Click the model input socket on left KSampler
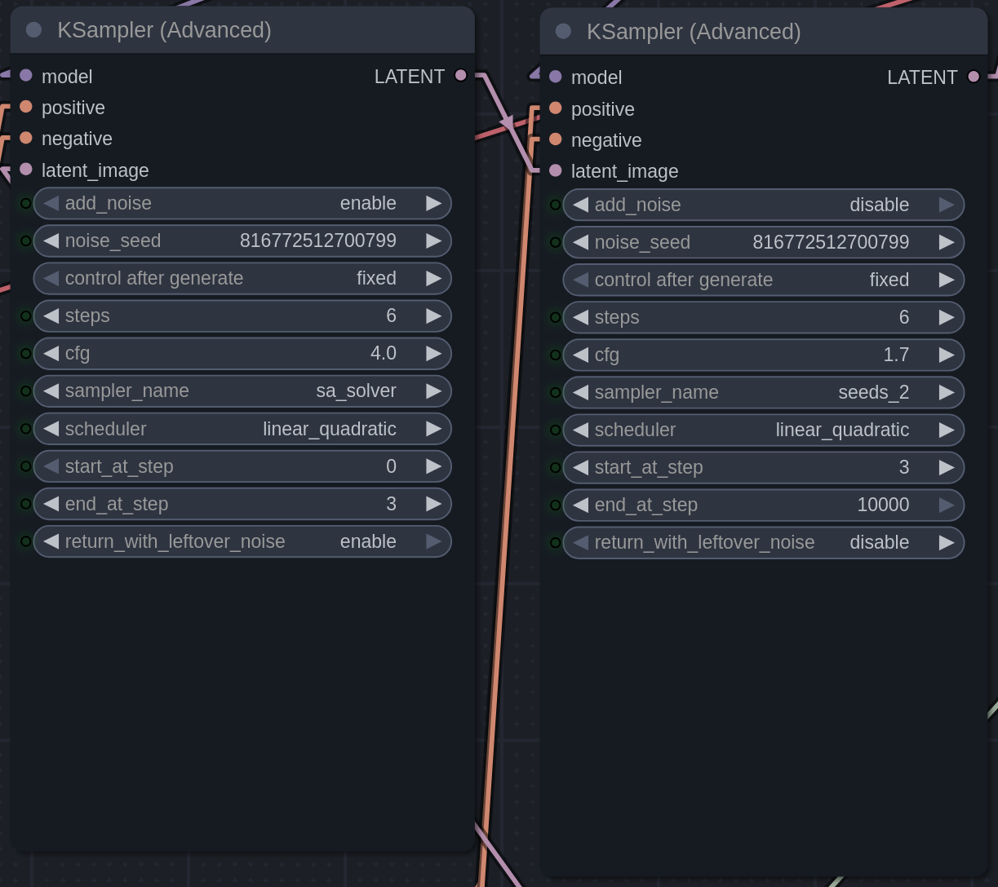The image size is (998, 887). 26,75
